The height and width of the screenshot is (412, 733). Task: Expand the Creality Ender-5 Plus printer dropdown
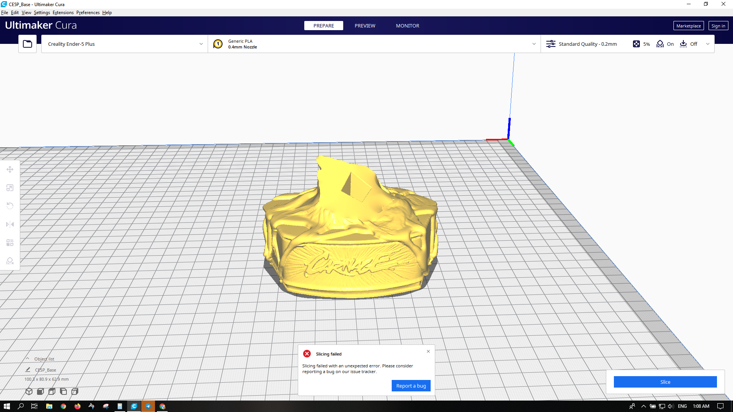tap(201, 44)
